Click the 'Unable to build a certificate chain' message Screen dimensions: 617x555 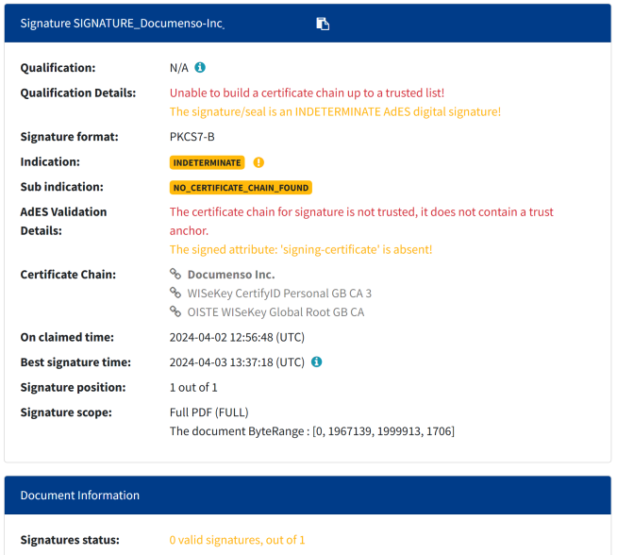pos(307,92)
